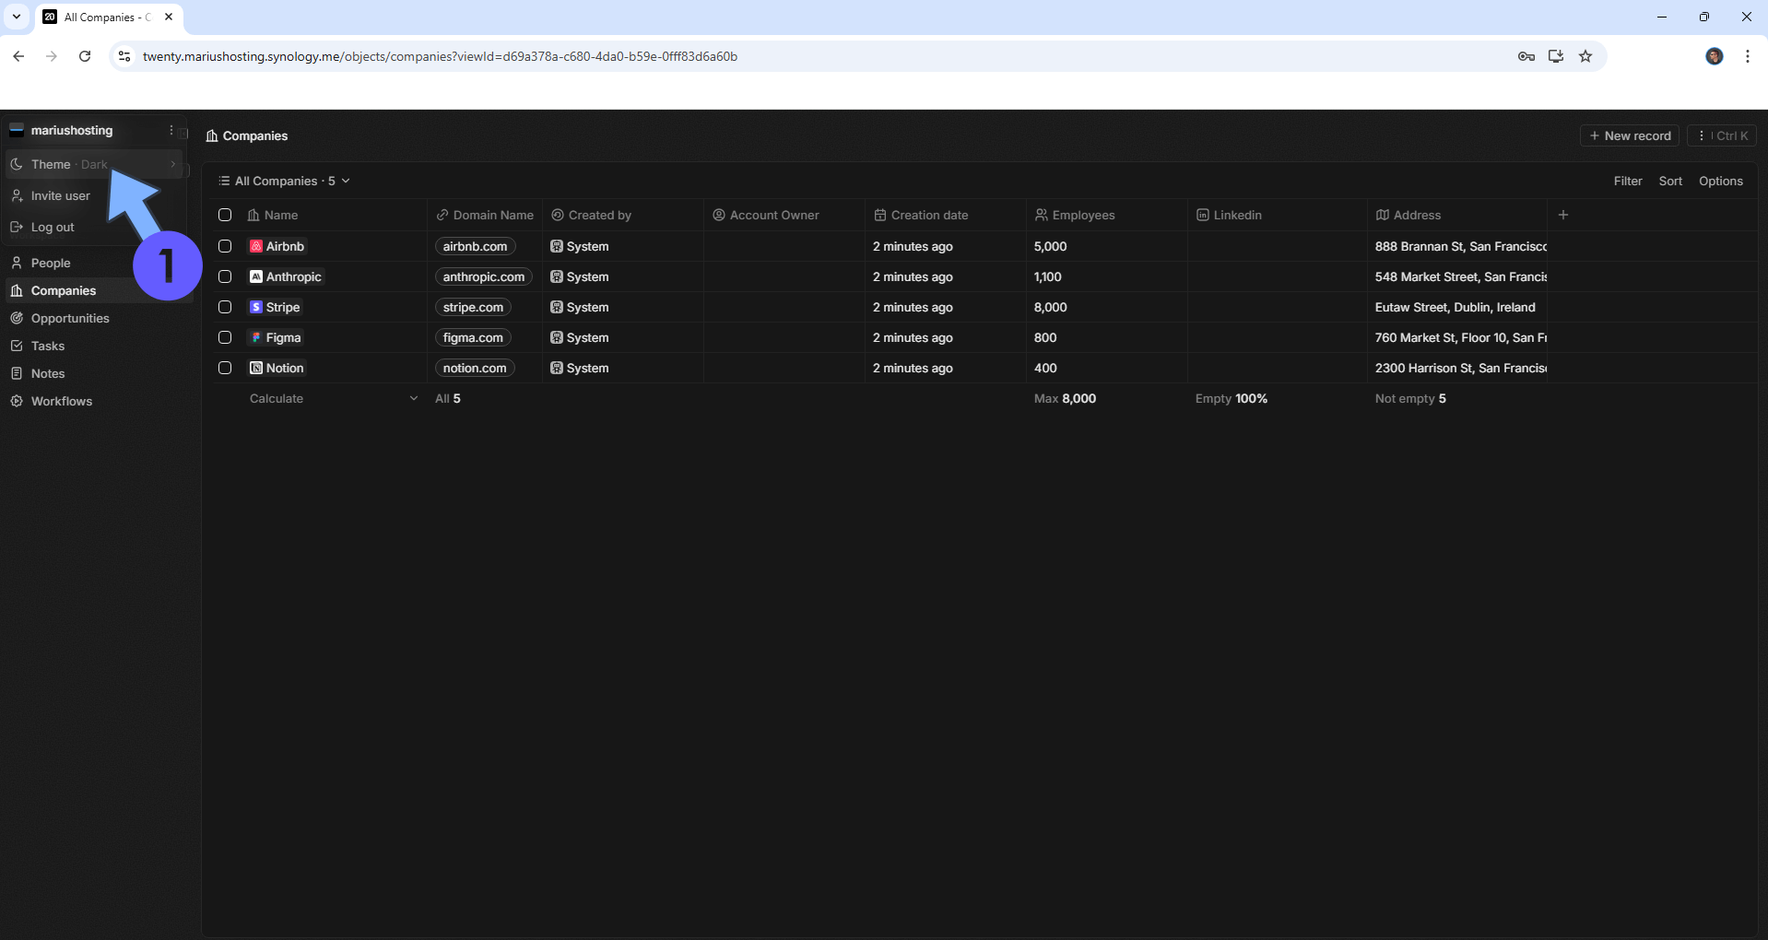Screen dimensions: 1768x940
Task: Open the stripe.com domain link
Action: click(473, 307)
